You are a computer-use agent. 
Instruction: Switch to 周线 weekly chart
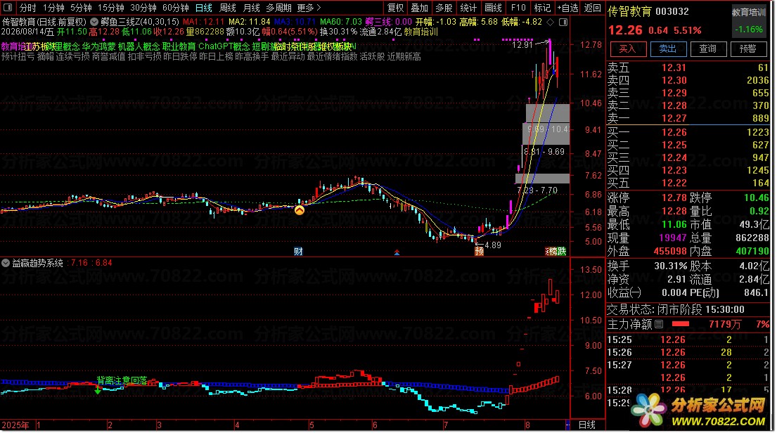click(x=227, y=8)
